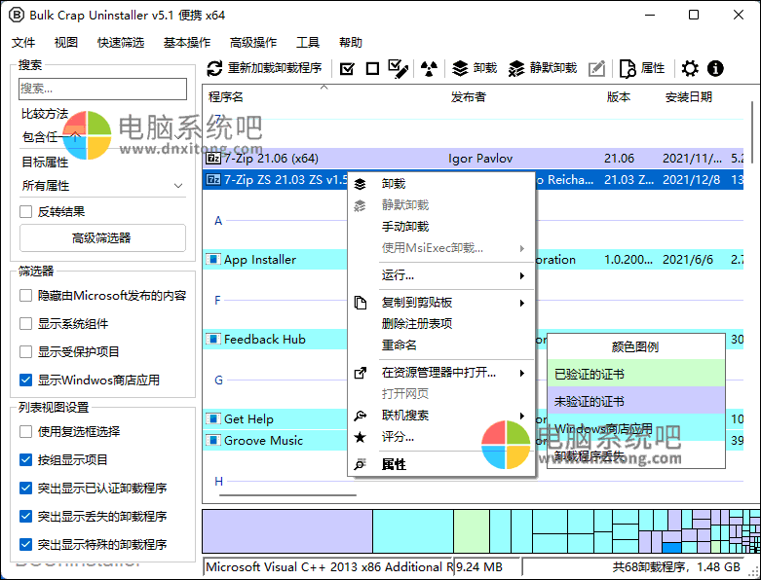Image resolution: width=761 pixels, height=580 pixels.
Task: Click the select all checked-box toolbar icon
Action: pyautogui.click(x=347, y=68)
